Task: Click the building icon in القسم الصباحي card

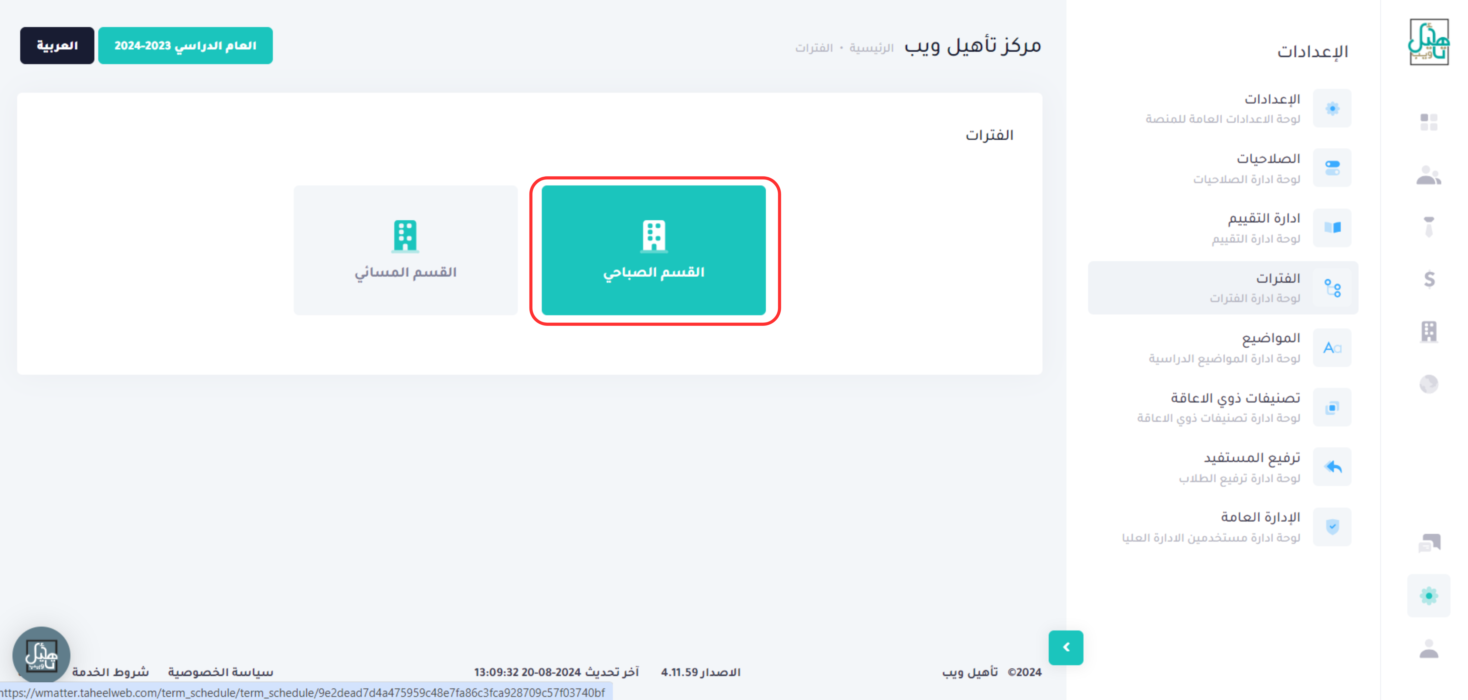Action: 654,236
